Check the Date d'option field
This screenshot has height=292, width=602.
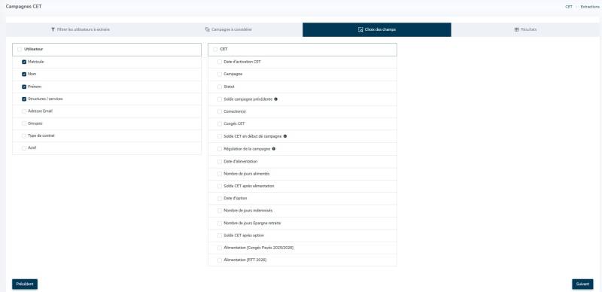220,198
